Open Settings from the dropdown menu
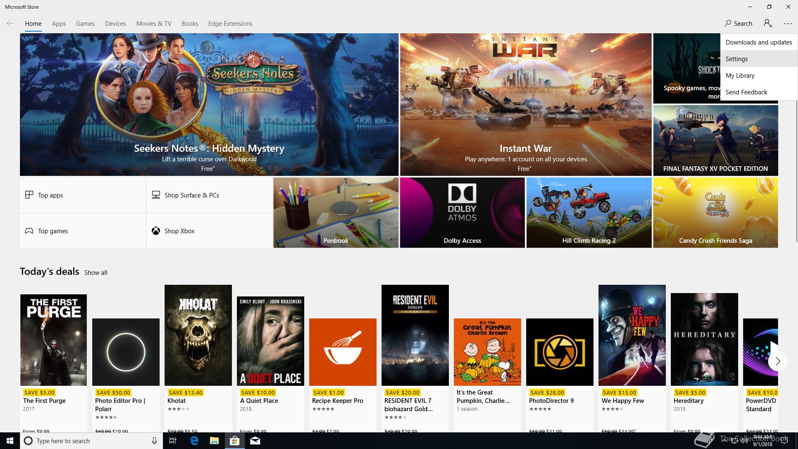 [759, 59]
